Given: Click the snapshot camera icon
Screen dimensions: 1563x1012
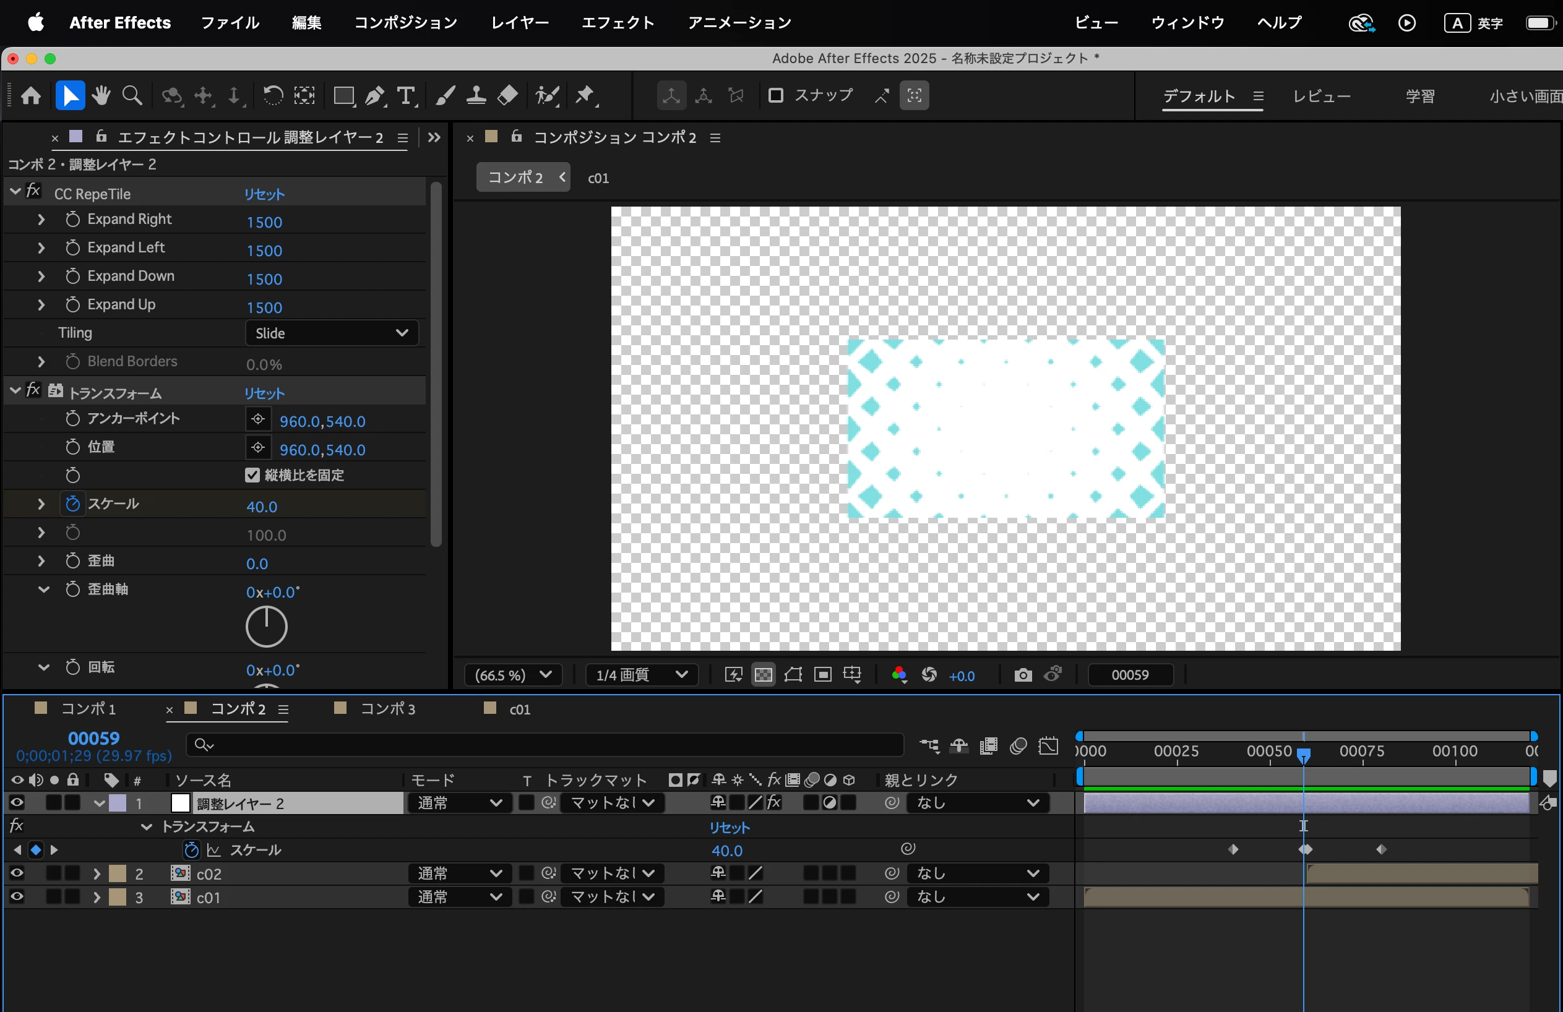Looking at the screenshot, I should 1023,675.
